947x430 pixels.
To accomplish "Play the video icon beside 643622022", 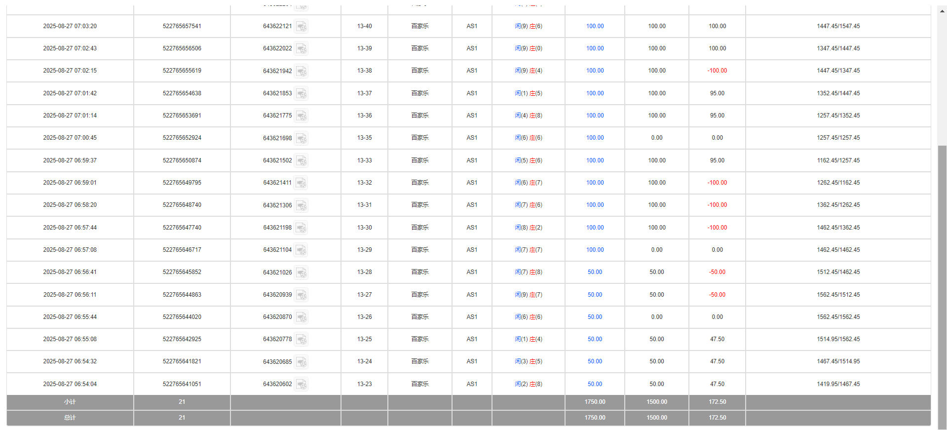I will coord(301,48).
